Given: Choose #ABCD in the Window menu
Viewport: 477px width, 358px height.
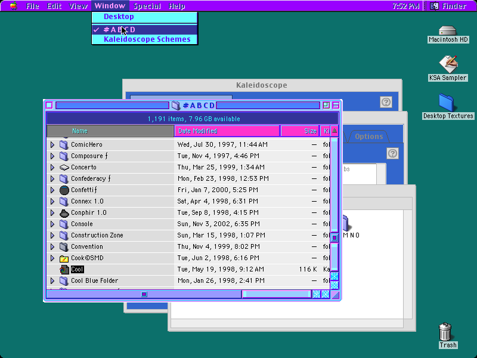Looking at the screenshot, I should coord(144,29).
